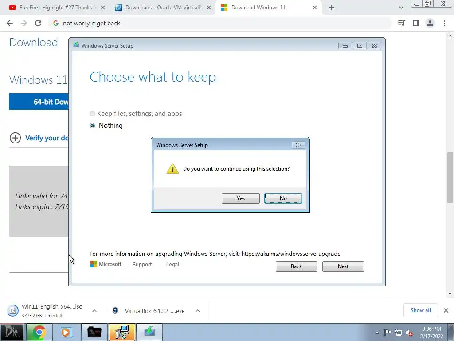Open the media player taskbar icon

(66, 332)
